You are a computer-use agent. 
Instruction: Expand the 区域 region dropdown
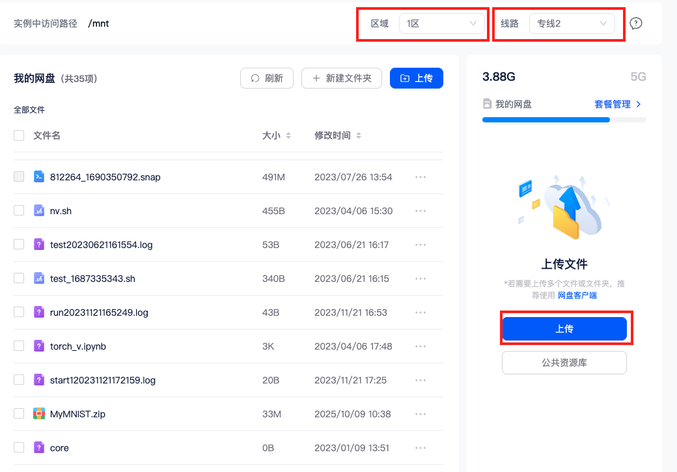(442, 23)
